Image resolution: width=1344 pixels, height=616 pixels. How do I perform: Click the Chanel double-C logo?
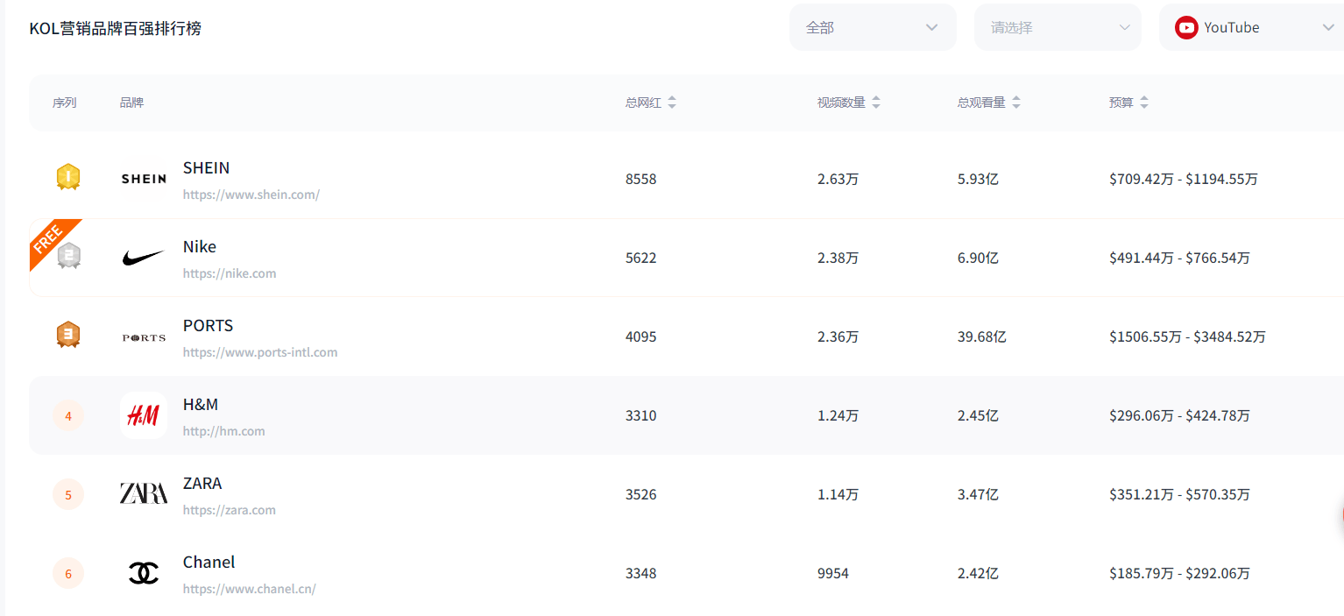144,573
